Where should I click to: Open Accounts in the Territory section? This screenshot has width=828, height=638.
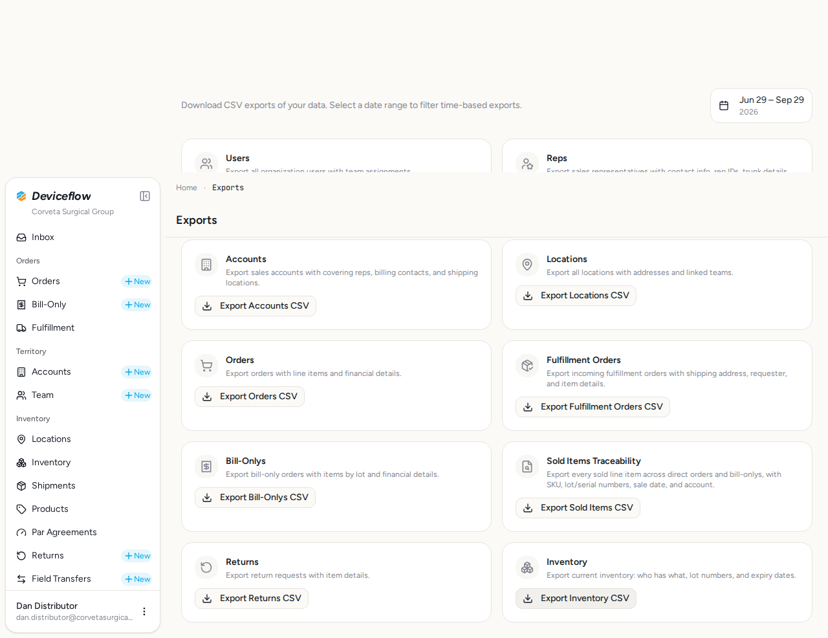(x=65, y=372)
